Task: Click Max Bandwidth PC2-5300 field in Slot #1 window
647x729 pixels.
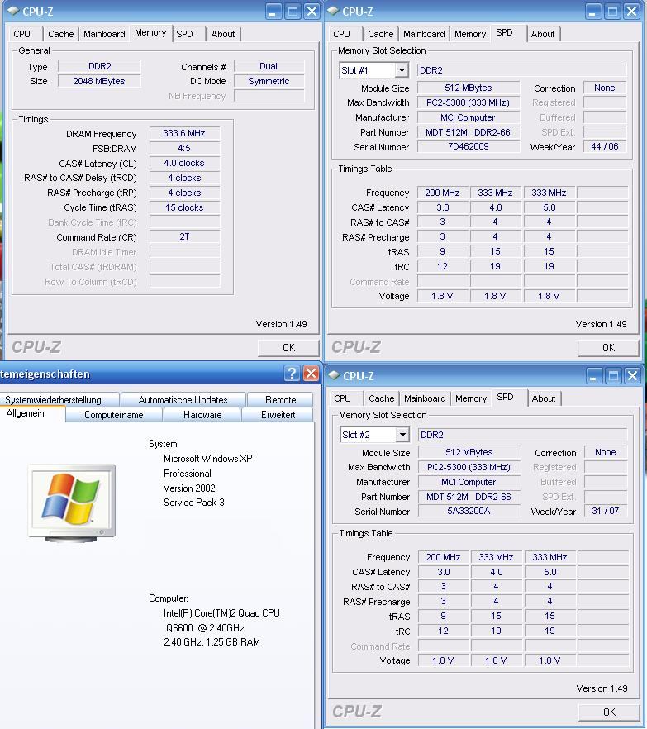Action: (x=468, y=102)
